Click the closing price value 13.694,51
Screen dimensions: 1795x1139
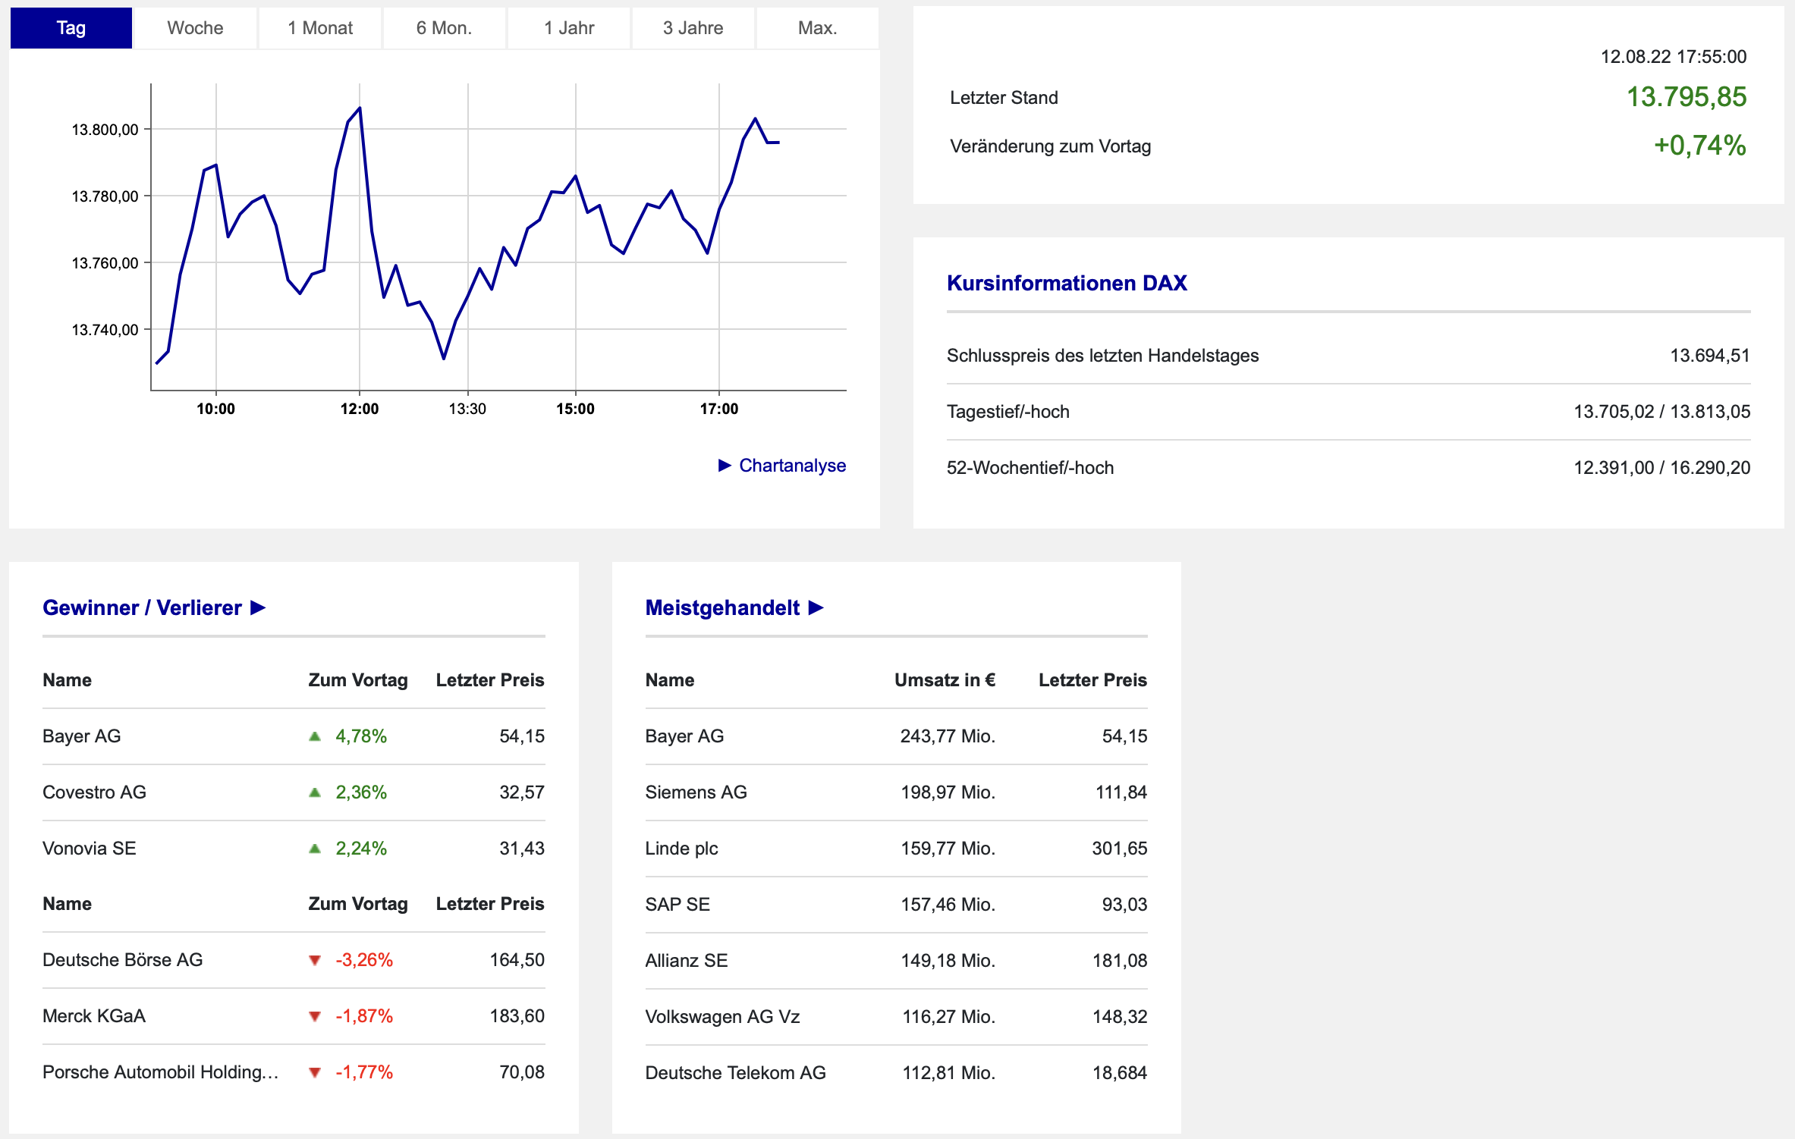(x=1710, y=356)
